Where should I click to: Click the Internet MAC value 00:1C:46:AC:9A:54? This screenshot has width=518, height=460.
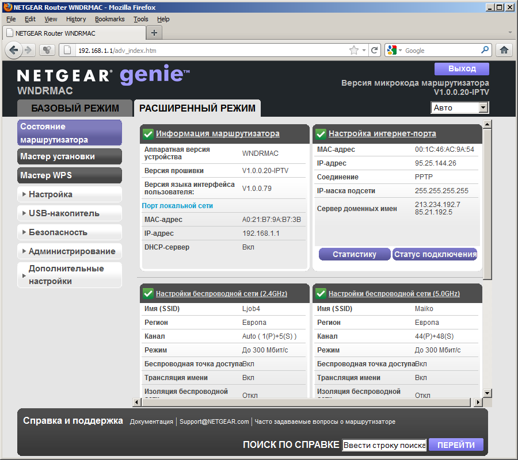coord(444,149)
